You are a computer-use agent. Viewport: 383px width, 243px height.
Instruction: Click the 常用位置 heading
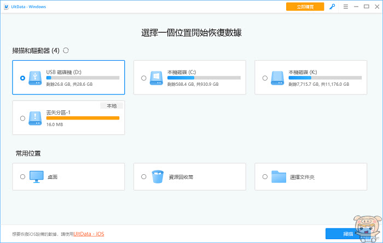point(28,153)
